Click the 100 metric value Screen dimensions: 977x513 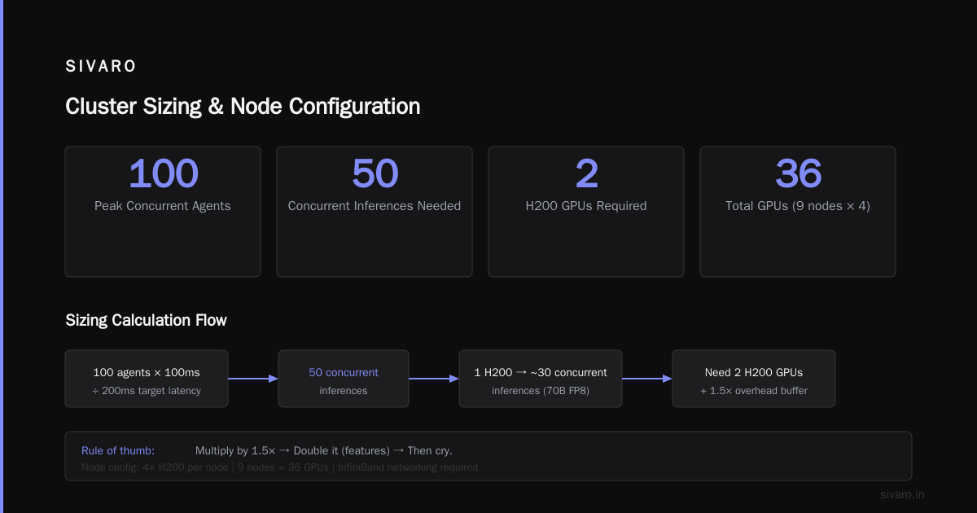click(163, 173)
